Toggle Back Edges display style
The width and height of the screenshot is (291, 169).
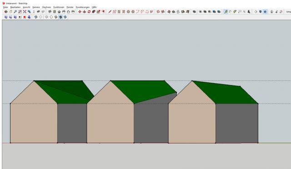(40, 17)
